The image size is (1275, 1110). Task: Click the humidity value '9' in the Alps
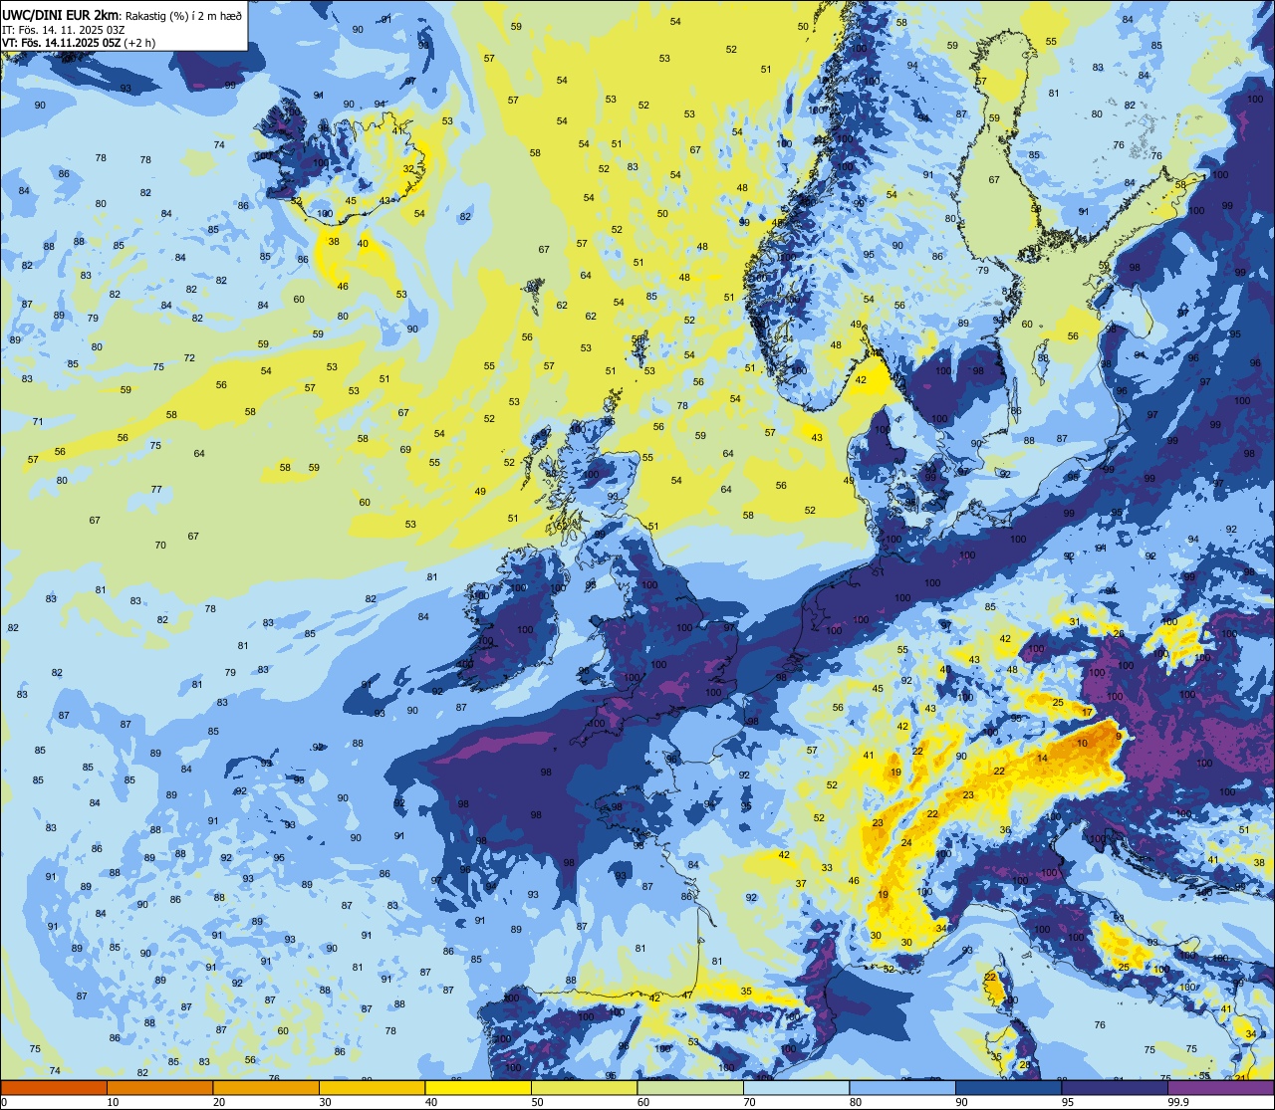(x=1119, y=736)
